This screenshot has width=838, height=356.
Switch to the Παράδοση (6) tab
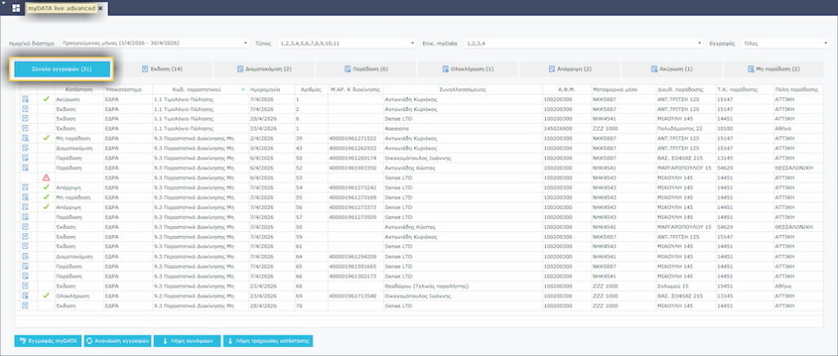366,69
